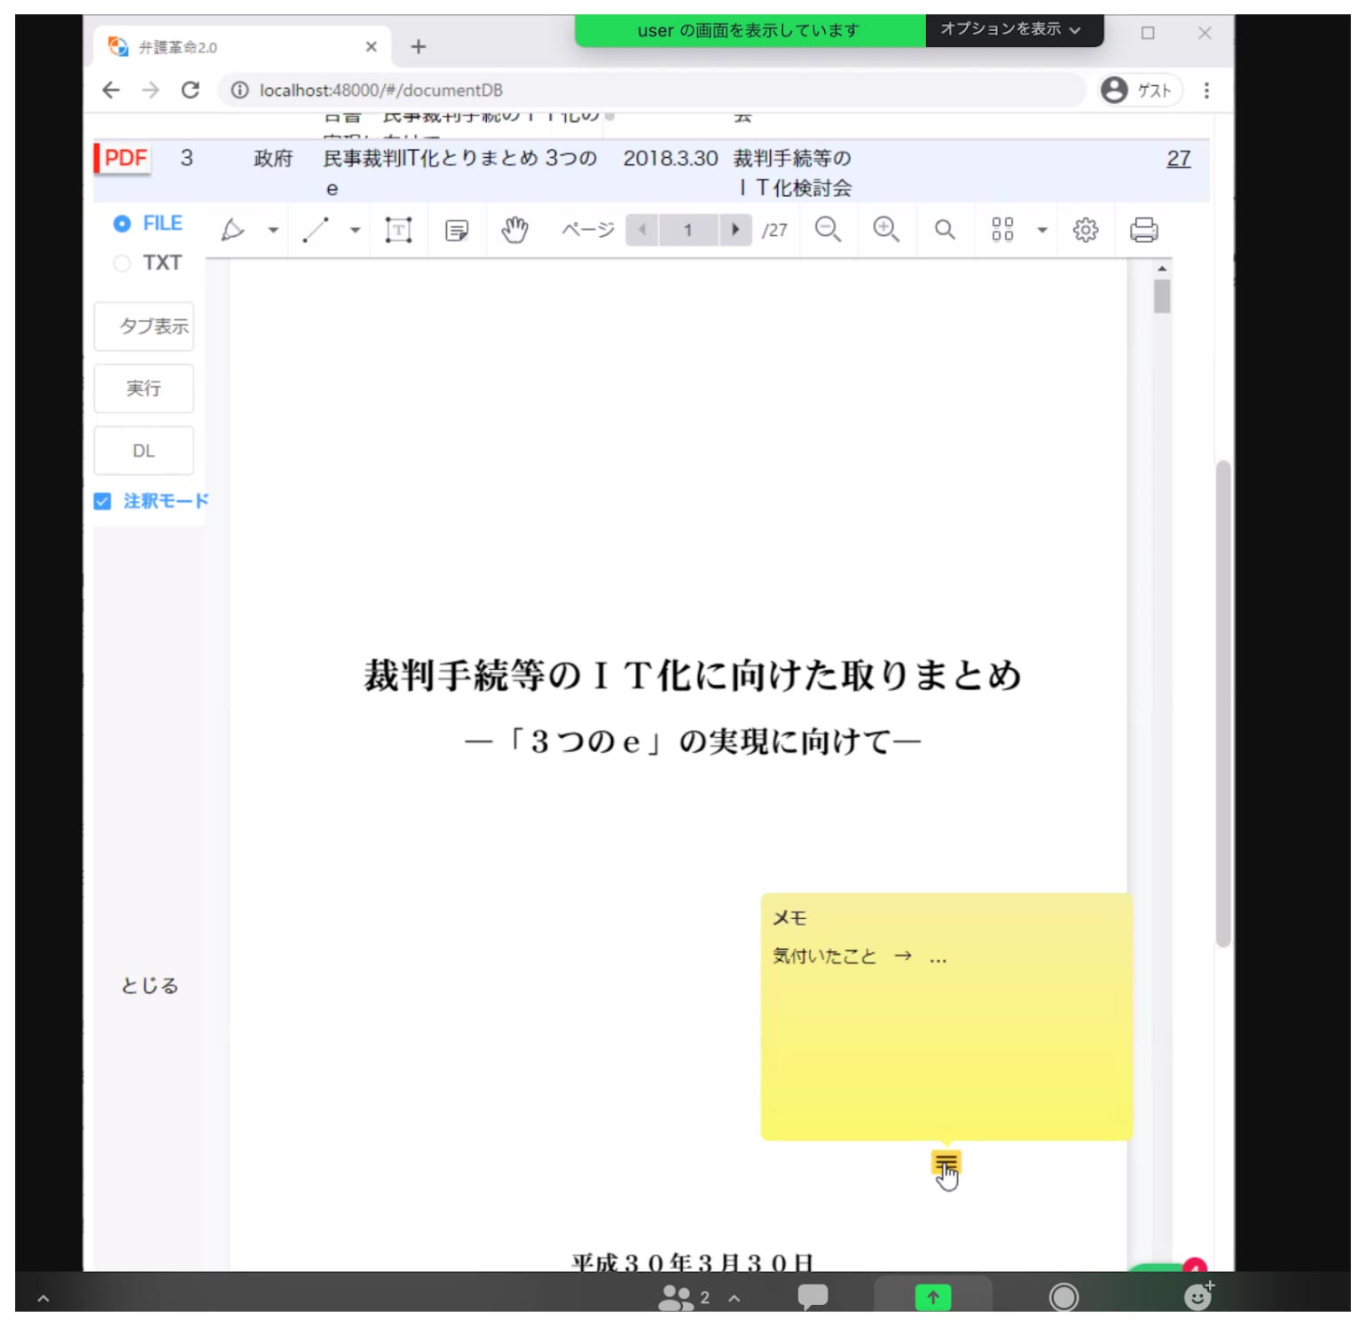This screenshot has height=1327, width=1366.
Task: Select the FILE radio option
Action: tap(122, 224)
